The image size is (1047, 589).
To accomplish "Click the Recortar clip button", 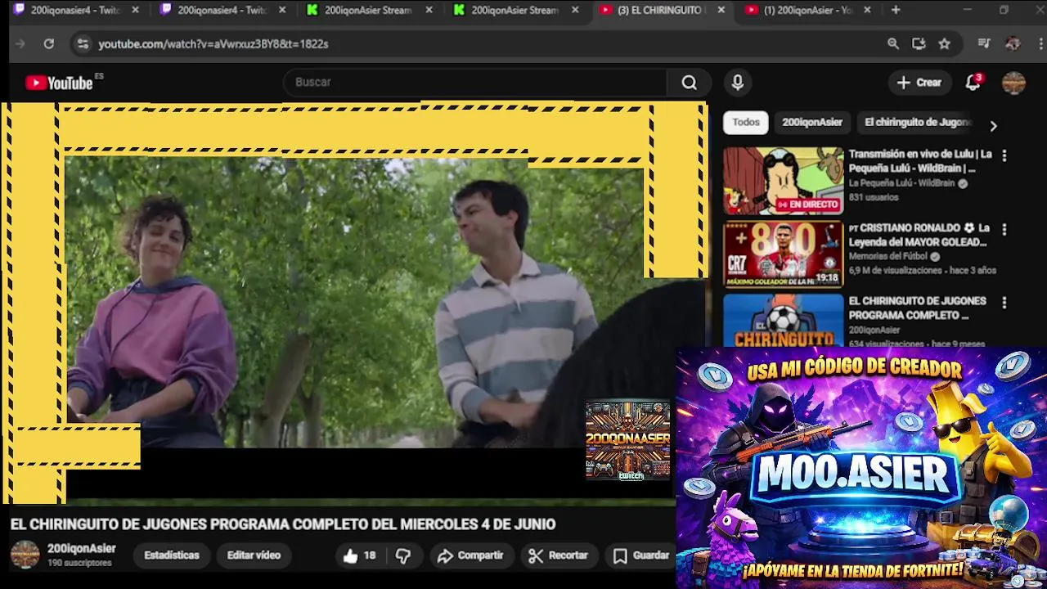I will (x=559, y=555).
